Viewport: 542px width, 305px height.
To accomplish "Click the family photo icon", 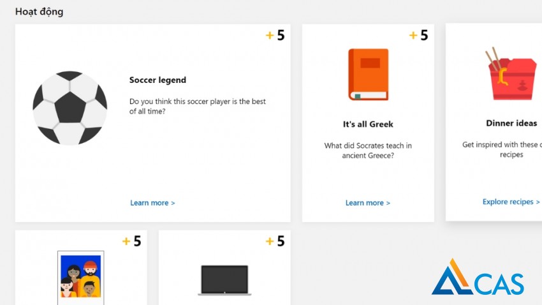I will (81, 278).
